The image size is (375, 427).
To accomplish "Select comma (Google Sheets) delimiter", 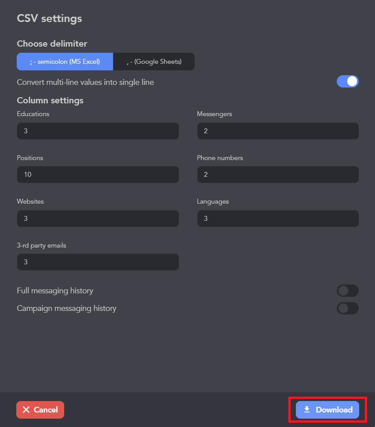I will (154, 62).
